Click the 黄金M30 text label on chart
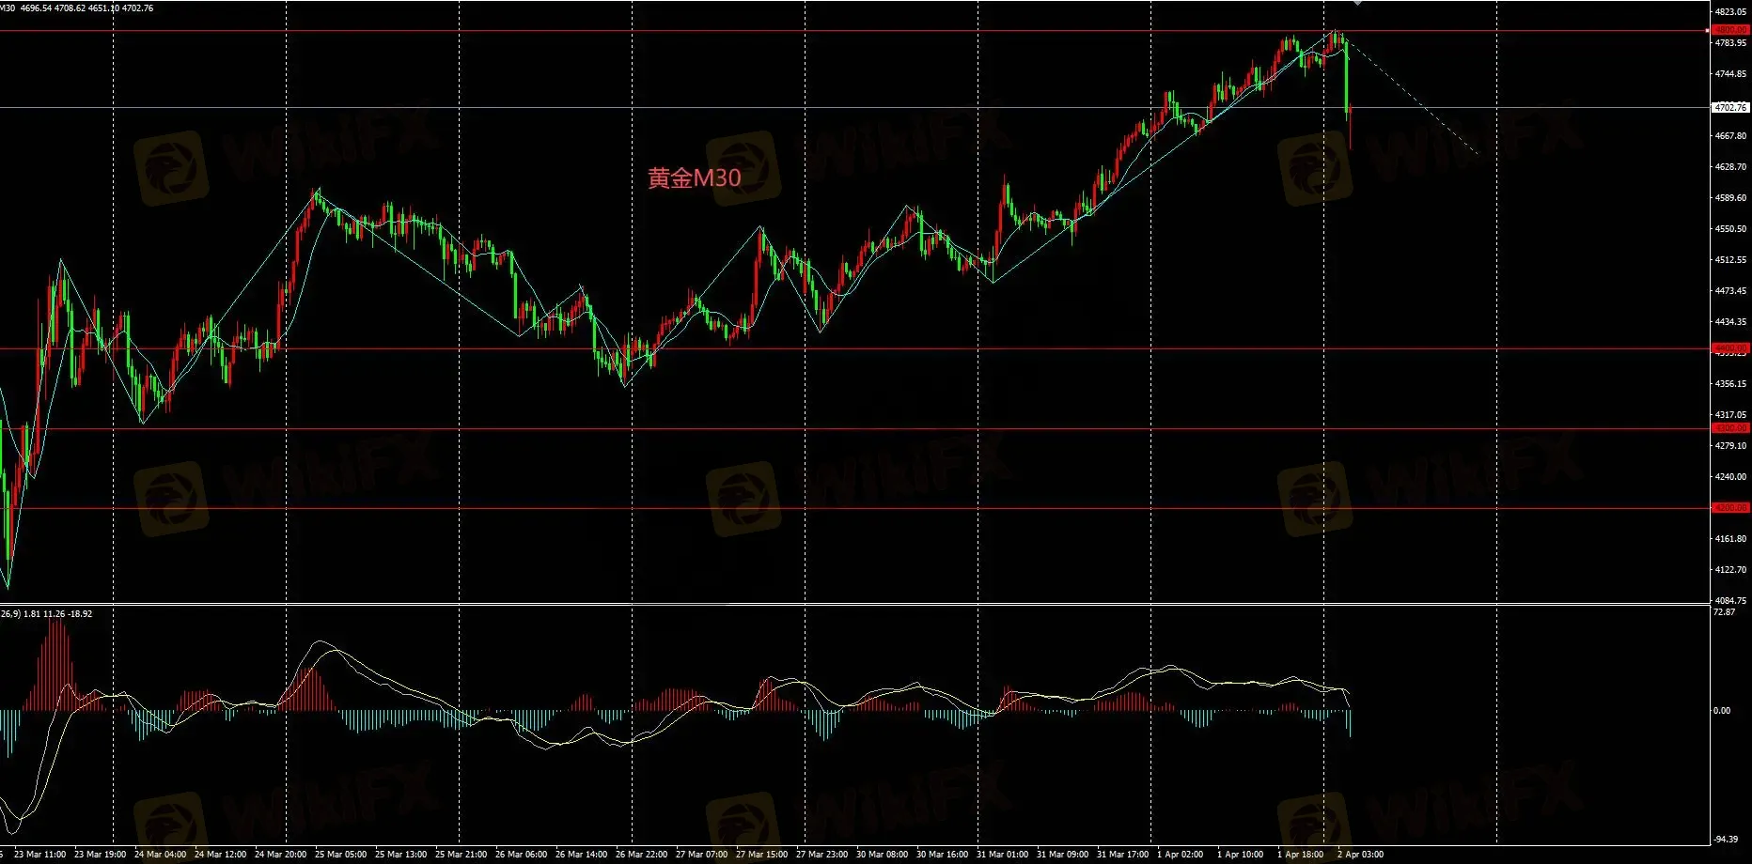Viewport: 1752px width, 864px height. click(694, 178)
